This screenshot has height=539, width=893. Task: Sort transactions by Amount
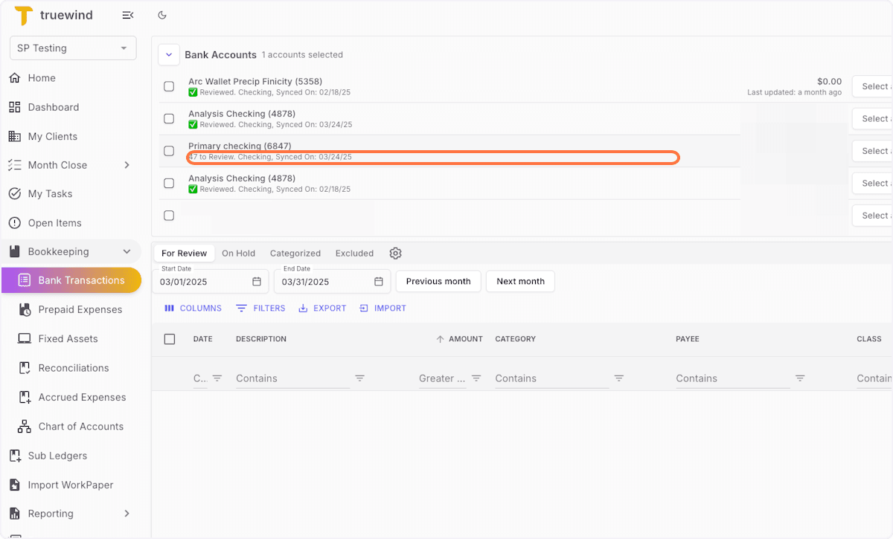click(x=461, y=338)
